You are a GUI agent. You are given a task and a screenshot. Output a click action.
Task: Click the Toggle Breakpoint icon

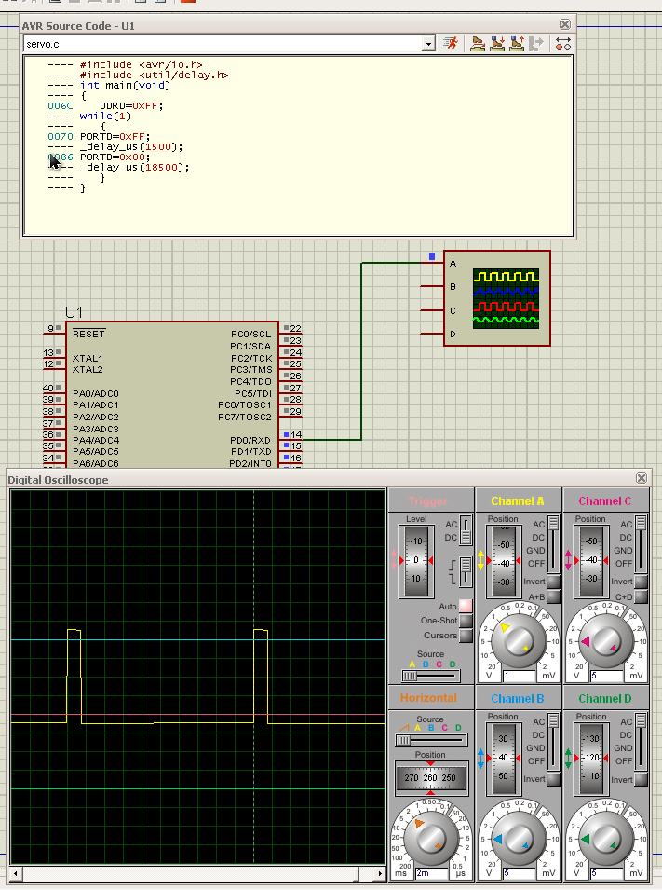(x=562, y=44)
